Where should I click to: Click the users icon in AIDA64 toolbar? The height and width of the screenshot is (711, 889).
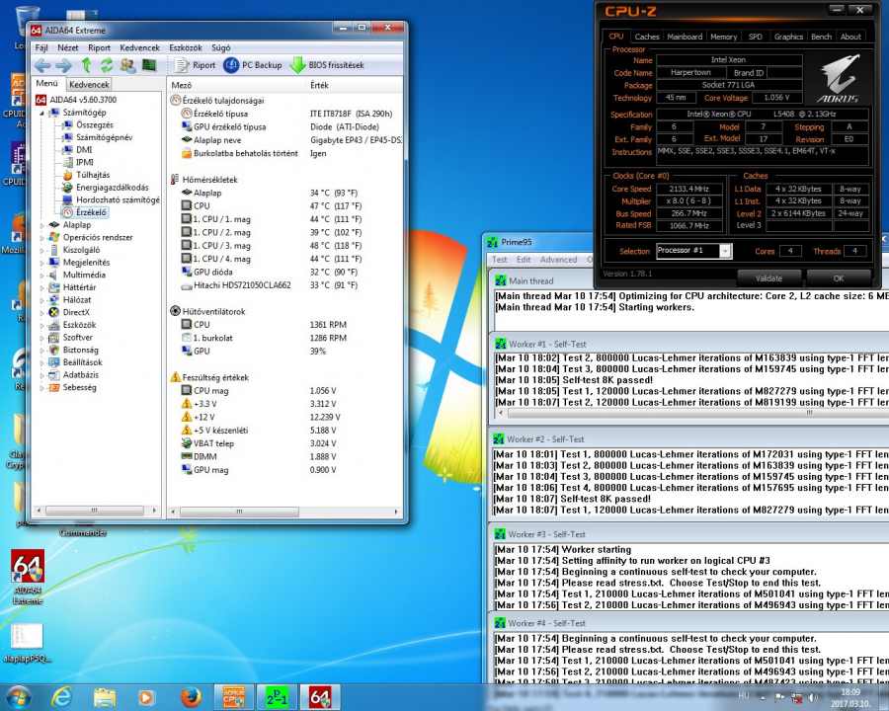tap(127, 65)
